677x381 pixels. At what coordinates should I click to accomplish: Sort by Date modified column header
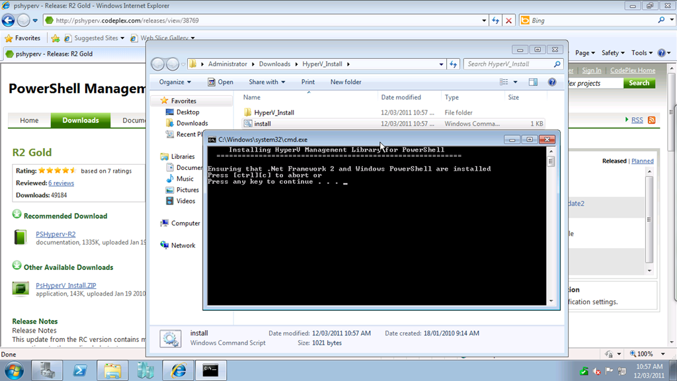[409, 97]
